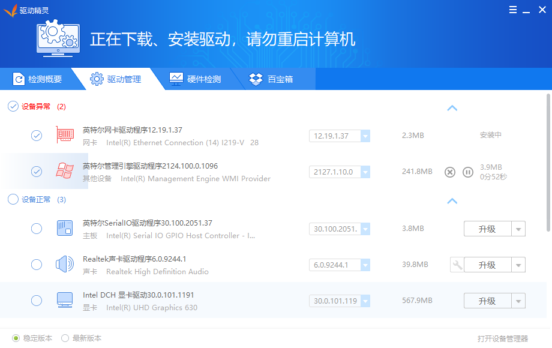Image resolution: width=552 pixels, height=348 pixels.
Task: Collapse the 设备异常 section with its chevron
Action: point(452,108)
